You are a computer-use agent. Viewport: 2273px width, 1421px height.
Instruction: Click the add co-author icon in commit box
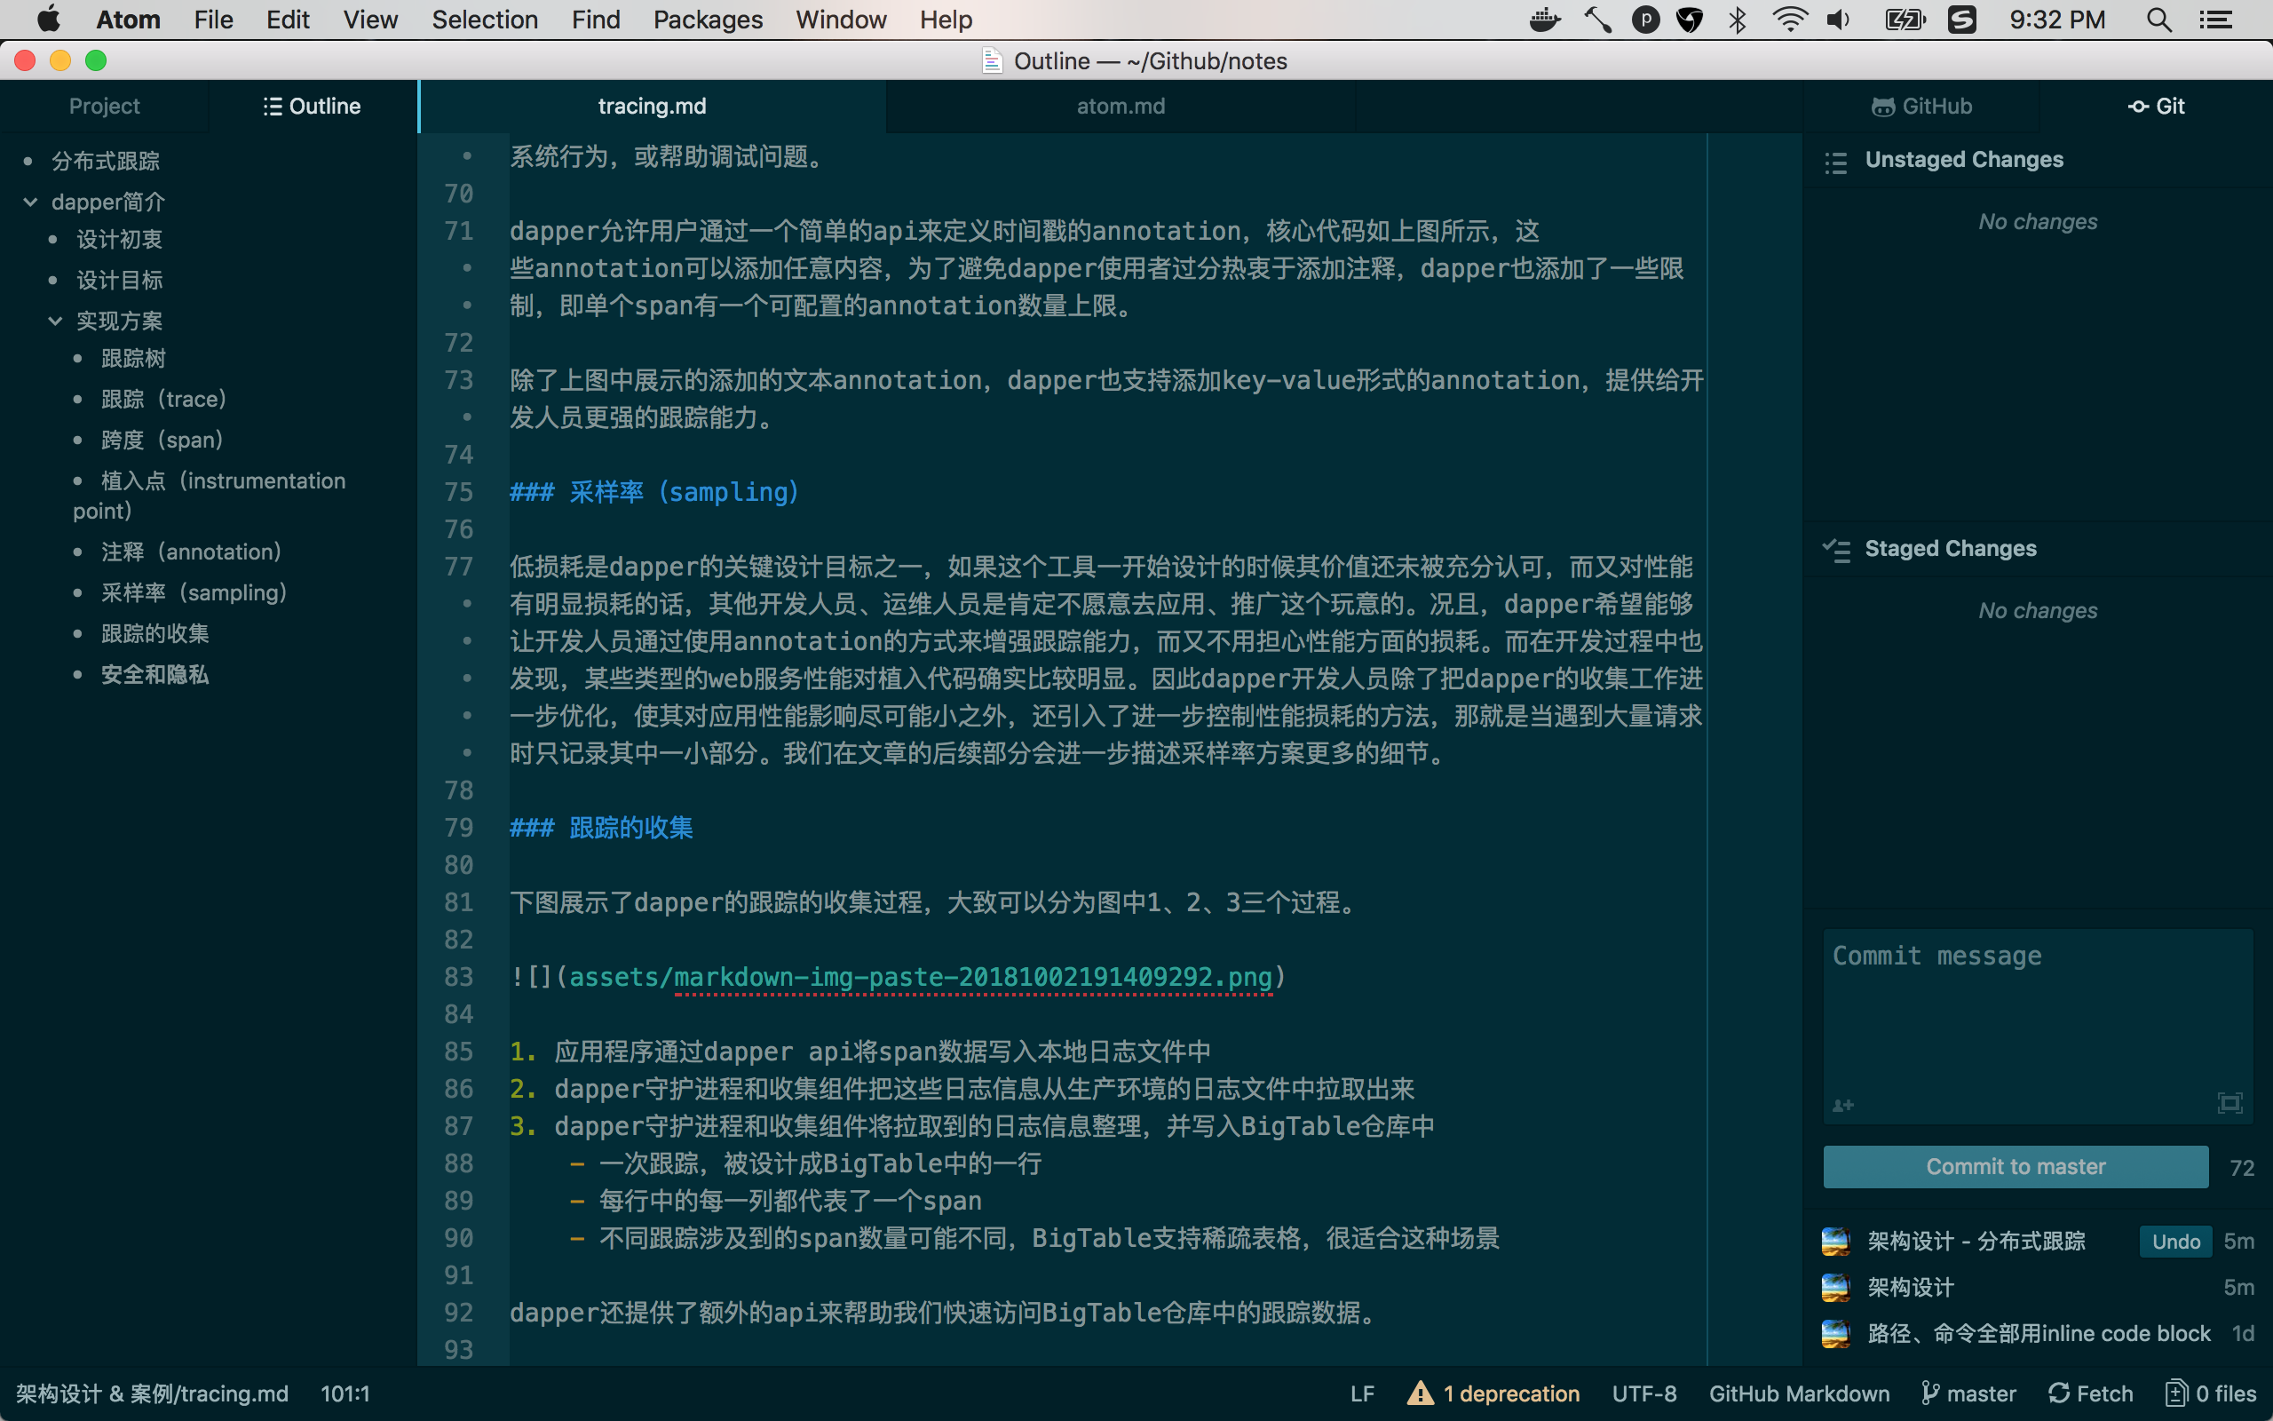(x=1843, y=1104)
